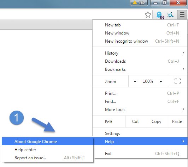Click the blue molecule extension icon
Image resolution: width=188 pixels, height=167 pixels.
coord(170,15)
